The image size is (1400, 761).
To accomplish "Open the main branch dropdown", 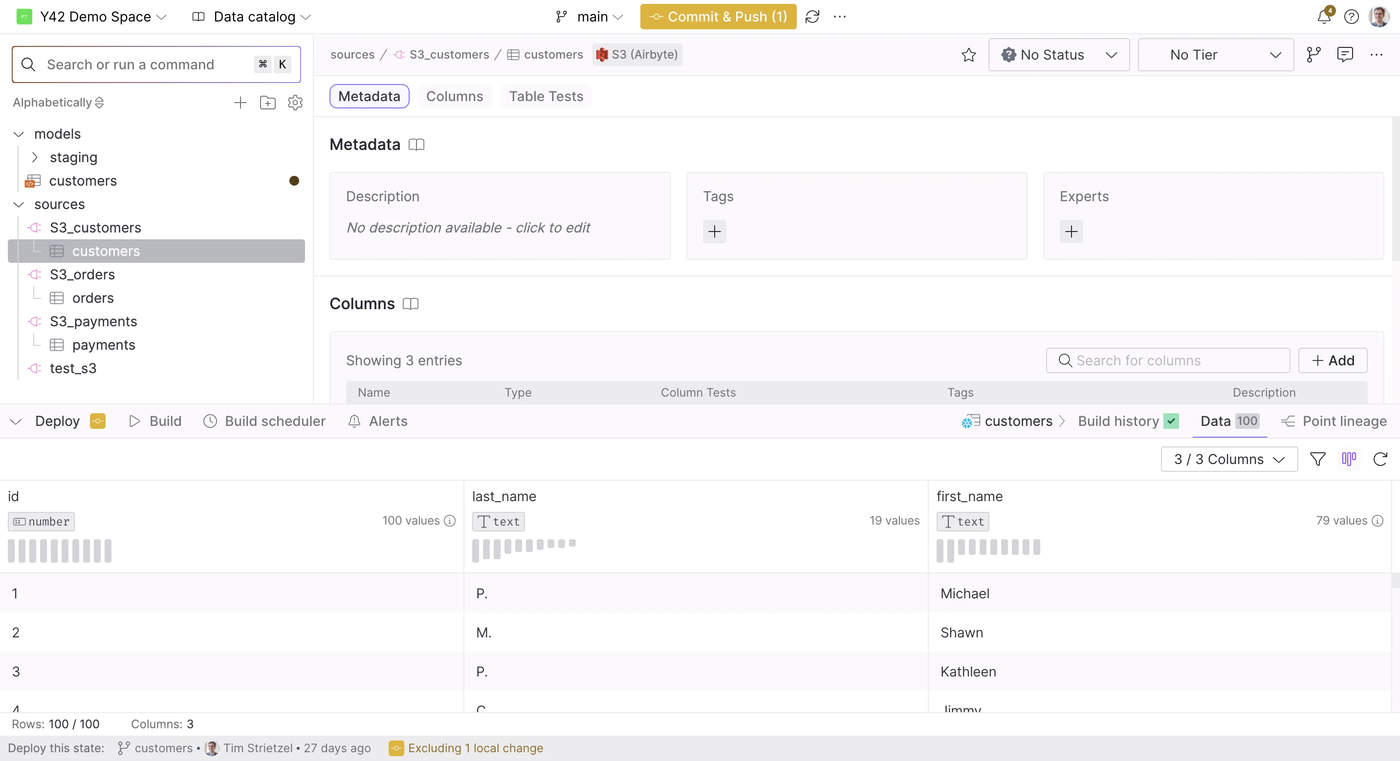I will 590,17.
